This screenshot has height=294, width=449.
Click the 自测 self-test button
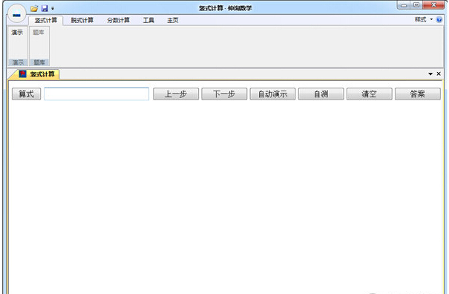[321, 94]
